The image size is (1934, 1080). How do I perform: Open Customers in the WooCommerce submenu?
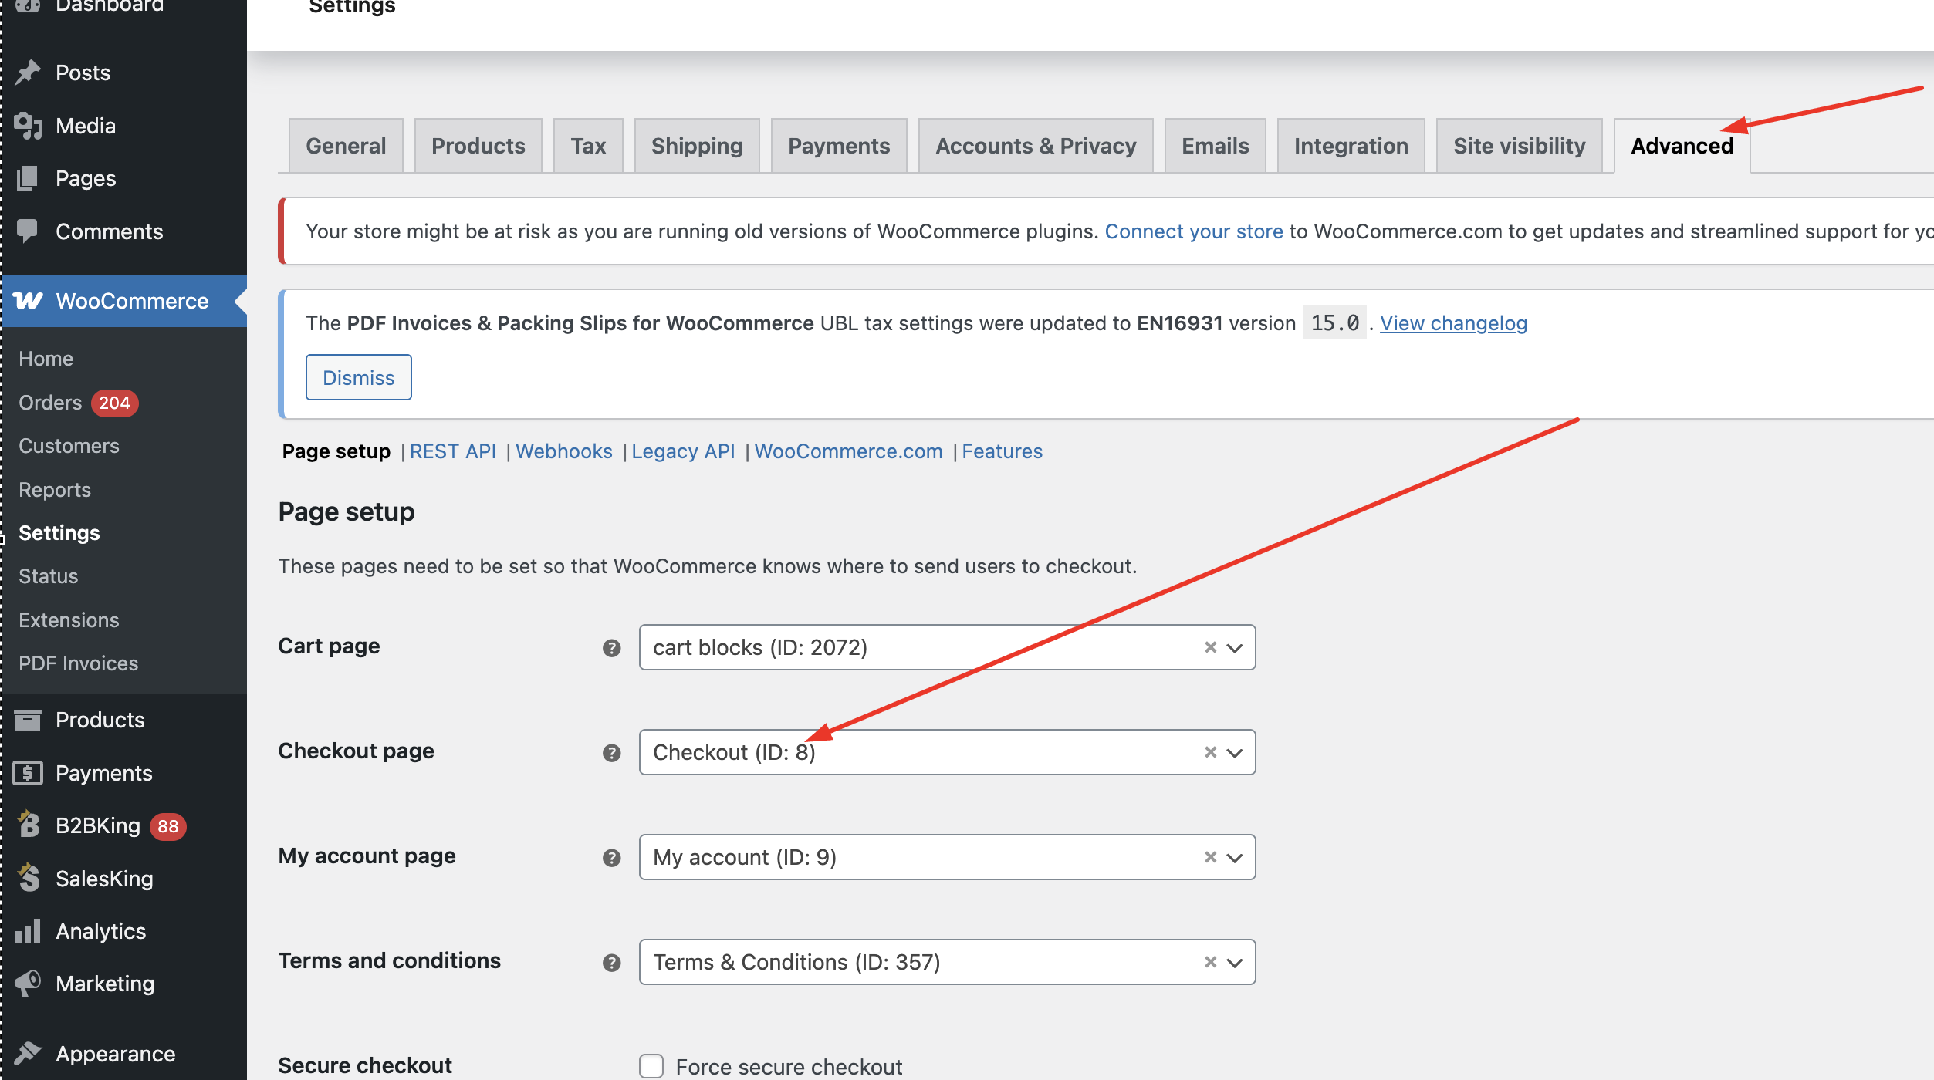click(x=69, y=446)
